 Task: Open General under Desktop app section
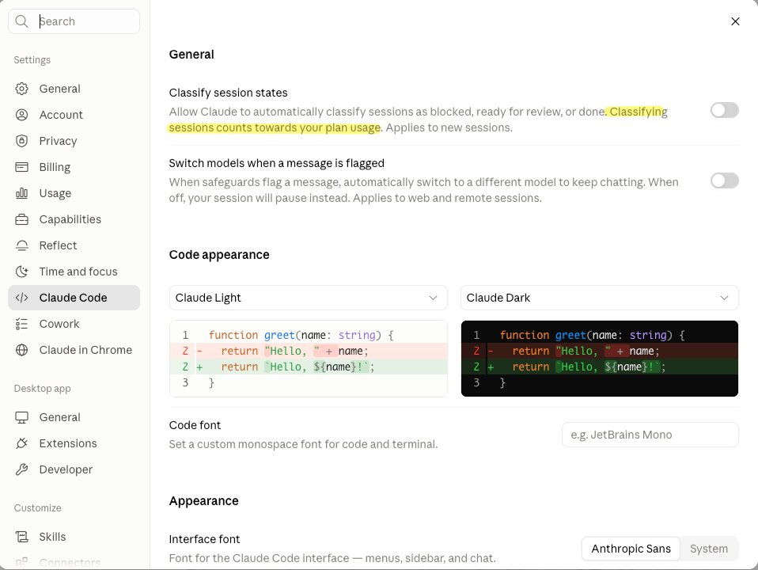click(x=74, y=417)
